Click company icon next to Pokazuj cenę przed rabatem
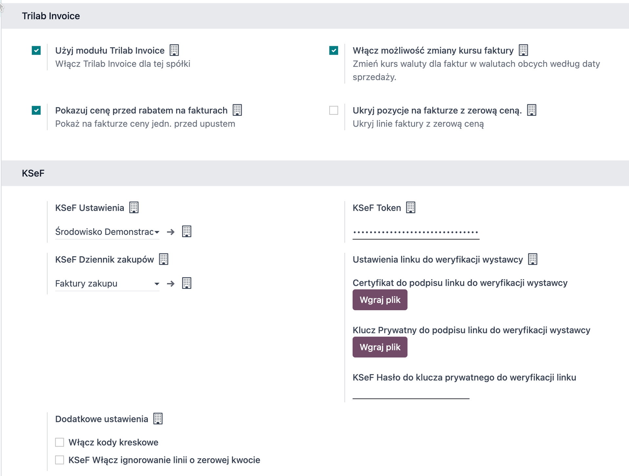 pos(237,110)
